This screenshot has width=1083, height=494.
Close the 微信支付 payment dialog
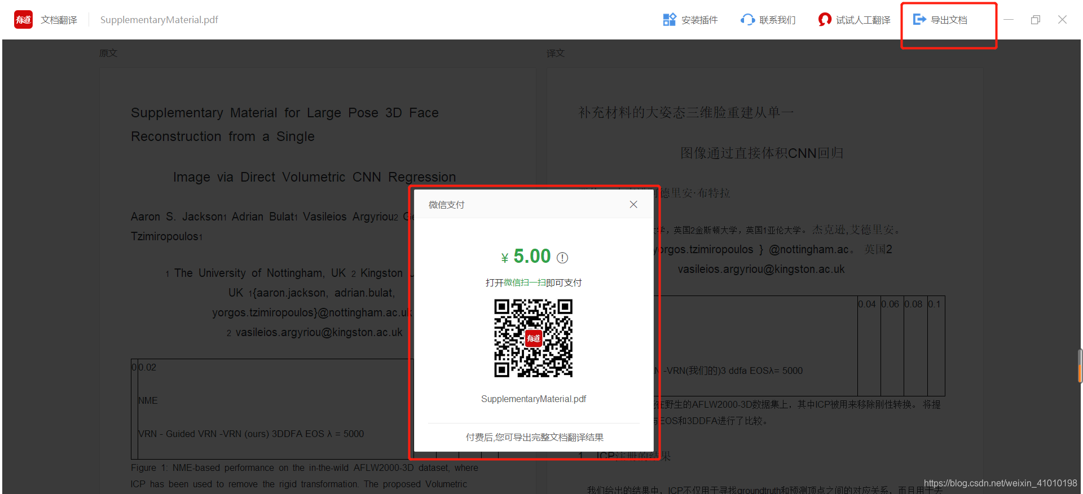point(633,204)
